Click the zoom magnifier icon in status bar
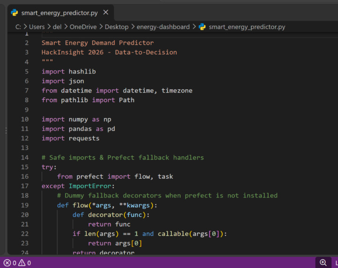Viewport: 338px width, 268px height. point(323,262)
